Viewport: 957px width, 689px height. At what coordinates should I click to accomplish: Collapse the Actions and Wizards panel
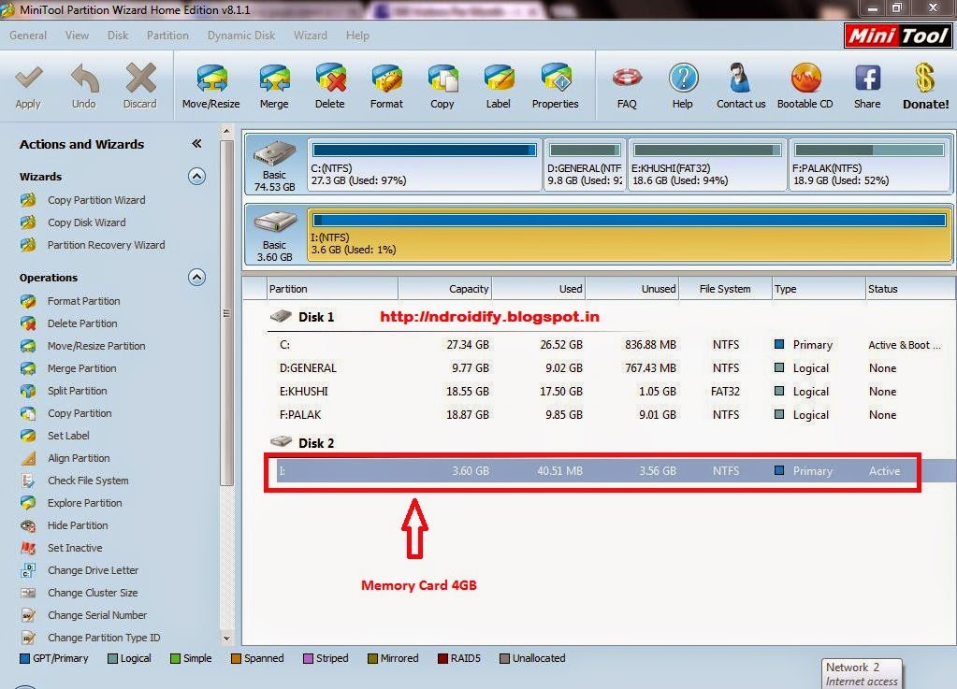click(x=196, y=144)
